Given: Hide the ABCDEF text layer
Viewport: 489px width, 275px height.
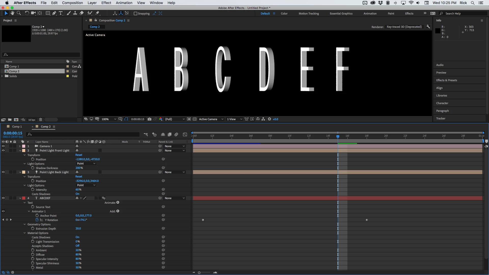Looking at the screenshot, I should point(3,198).
